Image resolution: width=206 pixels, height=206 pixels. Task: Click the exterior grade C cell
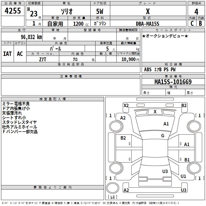[192, 23]
